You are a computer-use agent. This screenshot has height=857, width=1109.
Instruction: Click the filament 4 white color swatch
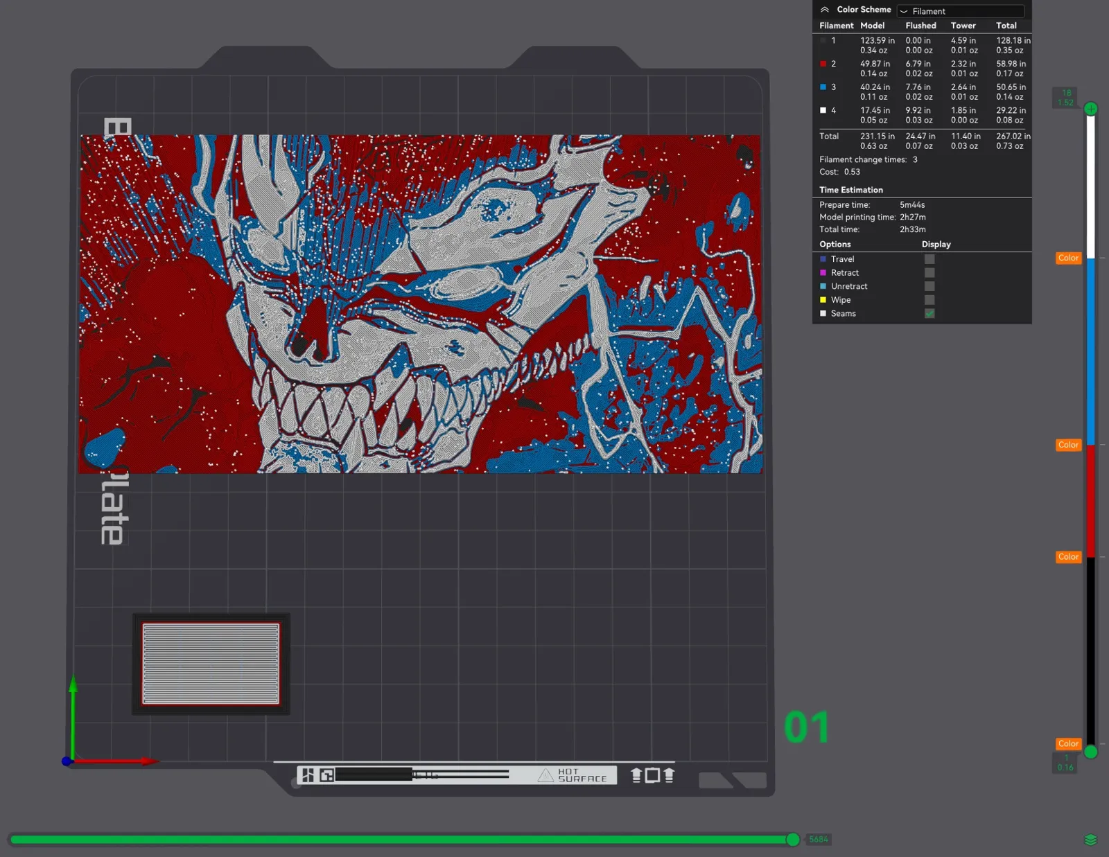tap(823, 110)
